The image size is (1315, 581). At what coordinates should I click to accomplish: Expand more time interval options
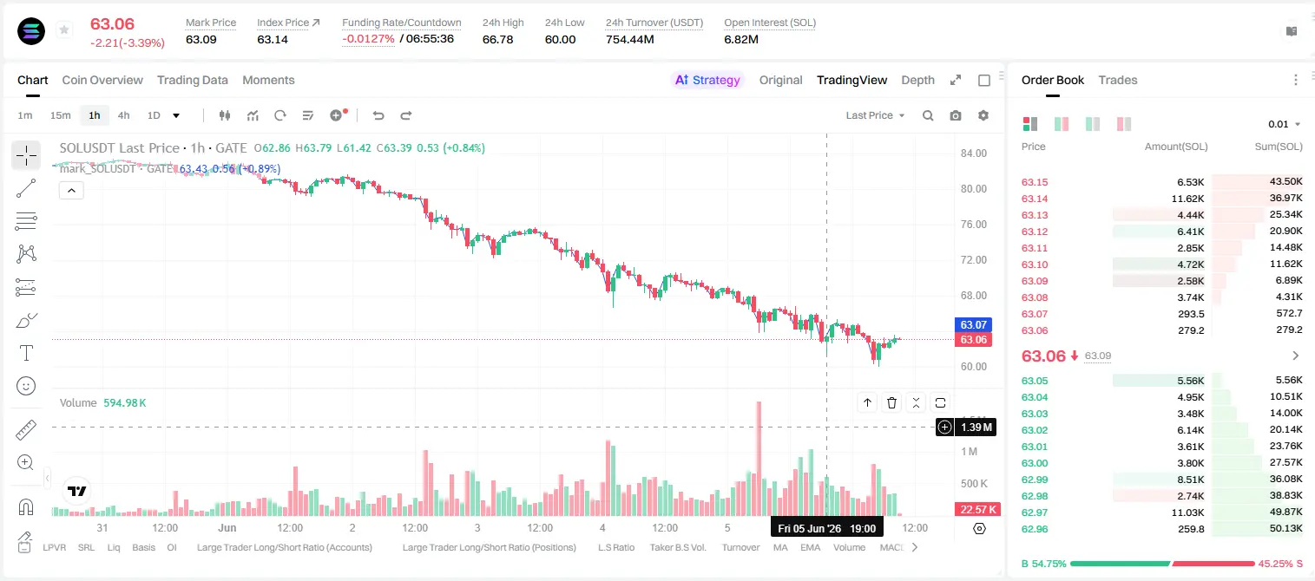click(x=176, y=115)
